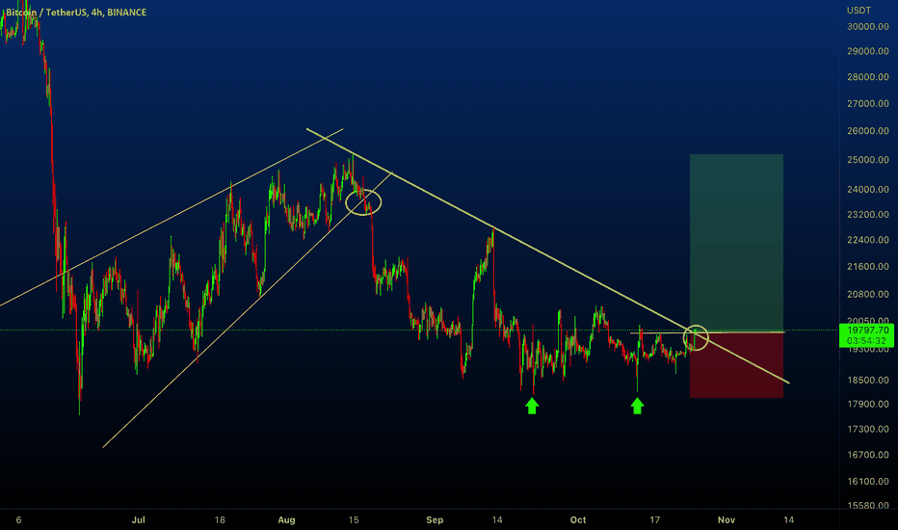Click the Aug date label on time axis
Screen dimensions: 898x530
(x=286, y=520)
